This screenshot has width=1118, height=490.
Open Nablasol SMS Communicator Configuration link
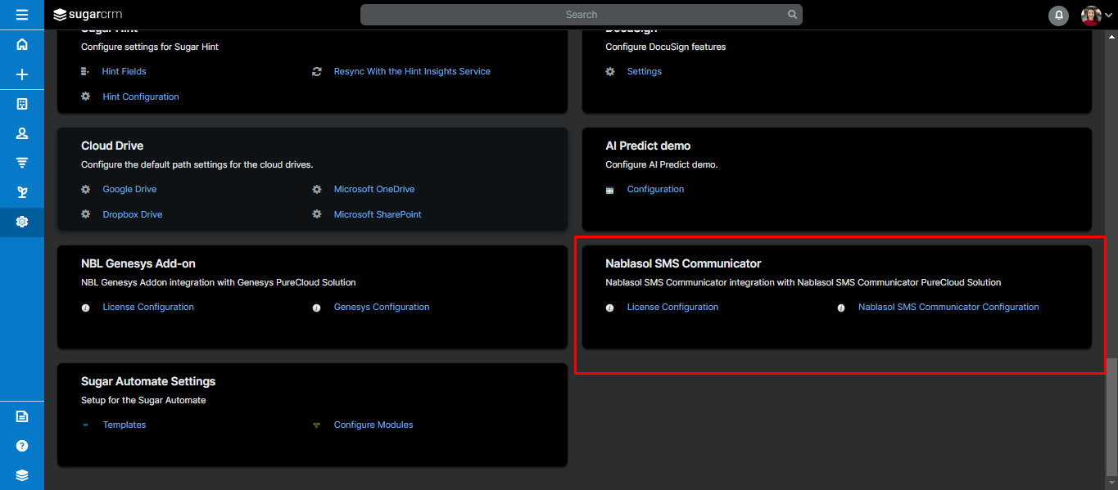pos(948,307)
